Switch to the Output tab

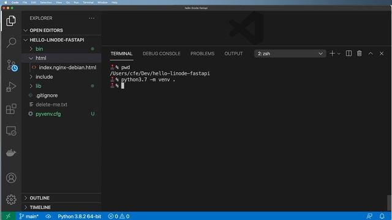click(233, 54)
